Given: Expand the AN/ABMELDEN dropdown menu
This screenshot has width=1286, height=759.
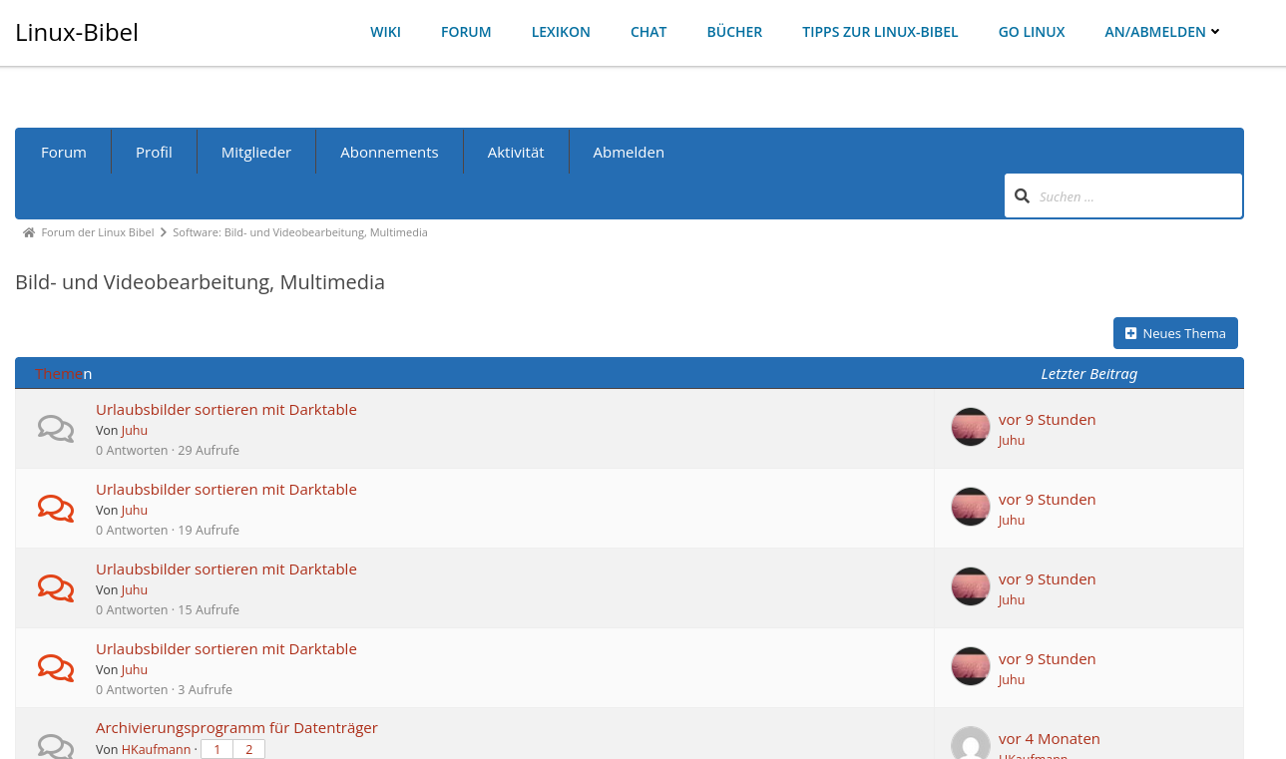Looking at the screenshot, I should pyautogui.click(x=1162, y=32).
